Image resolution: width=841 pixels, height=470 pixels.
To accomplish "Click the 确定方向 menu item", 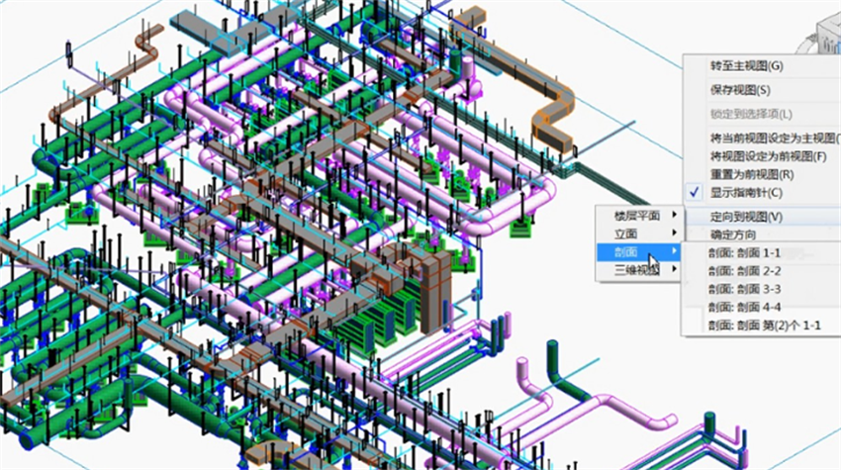I will [x=733, y=235].
